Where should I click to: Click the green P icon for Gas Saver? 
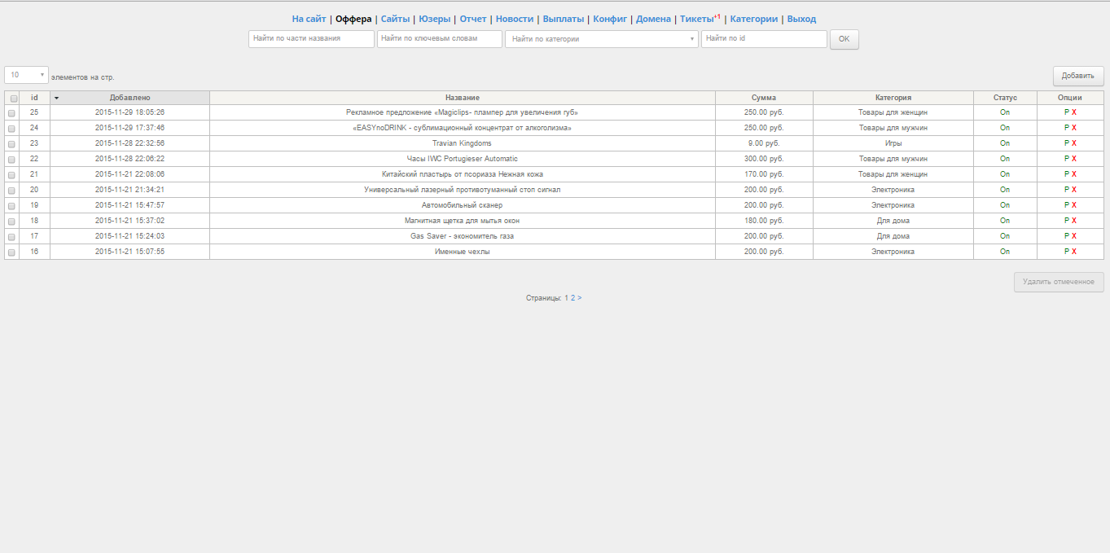[1067, 236]
